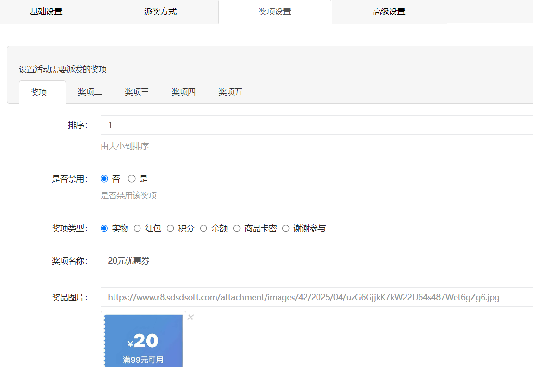
Task: Click the 奖项类型 label
Action: (70, 228)
